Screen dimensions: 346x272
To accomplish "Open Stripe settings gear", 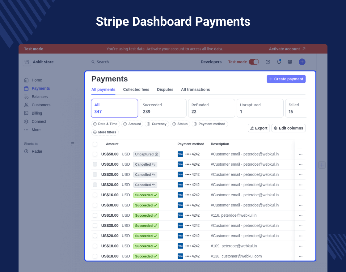I will [290, 62].
